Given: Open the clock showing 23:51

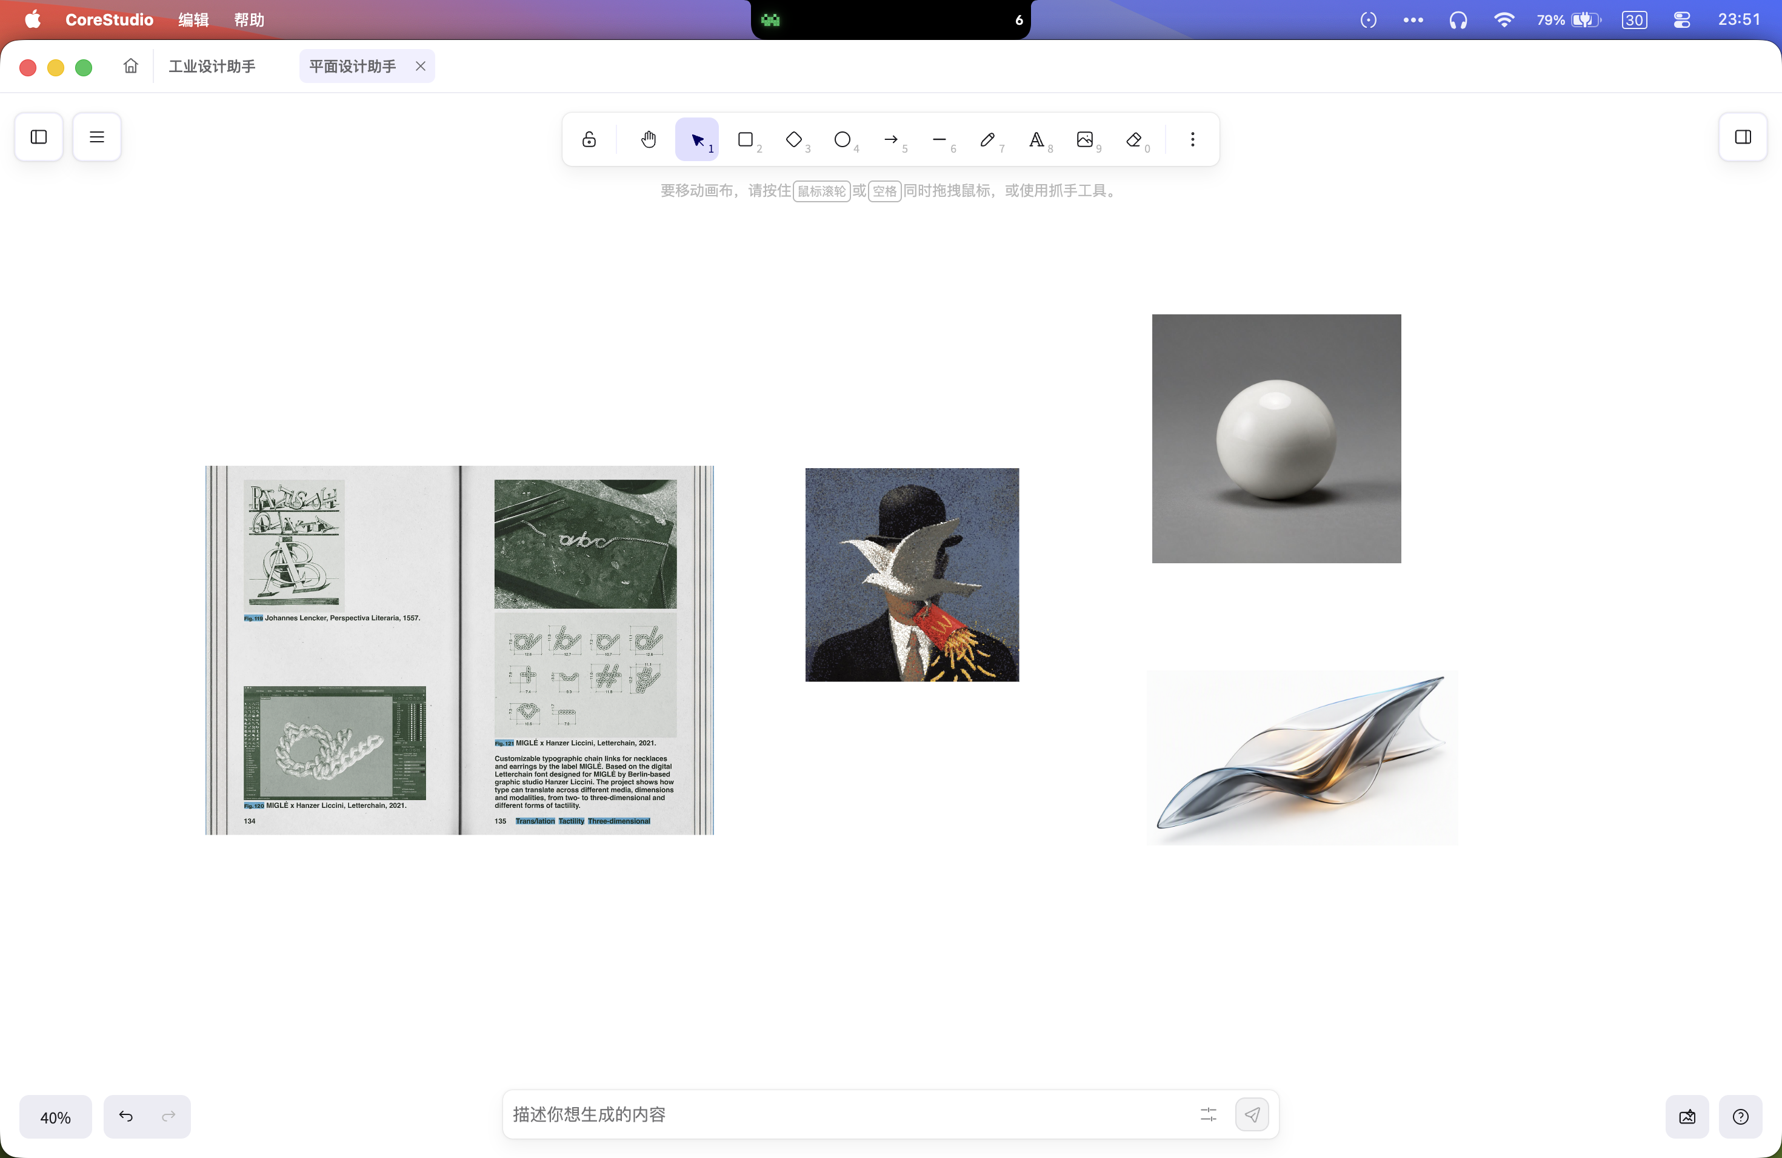Looking at the screenshot, I should coord(1738,19).
